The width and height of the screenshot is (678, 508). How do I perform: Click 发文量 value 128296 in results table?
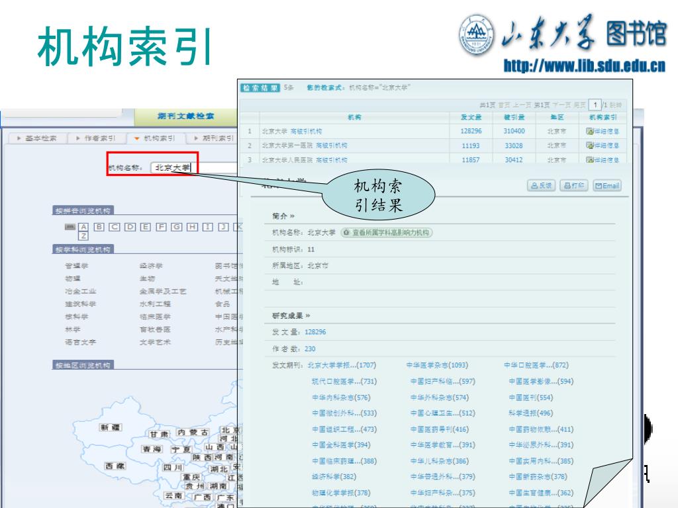coord(471,131)
